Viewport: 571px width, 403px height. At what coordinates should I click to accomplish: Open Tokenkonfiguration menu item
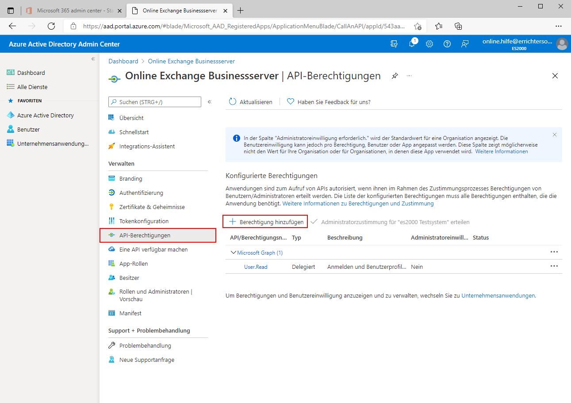[144, 221]
